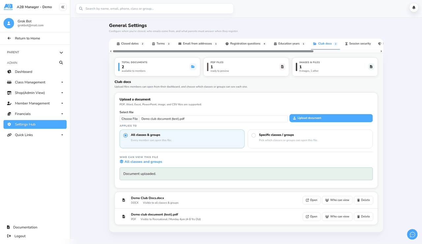Screen dimensions: 422x244
Task: Click the Dashboard pie chart icon
Action: coord(9,72)
